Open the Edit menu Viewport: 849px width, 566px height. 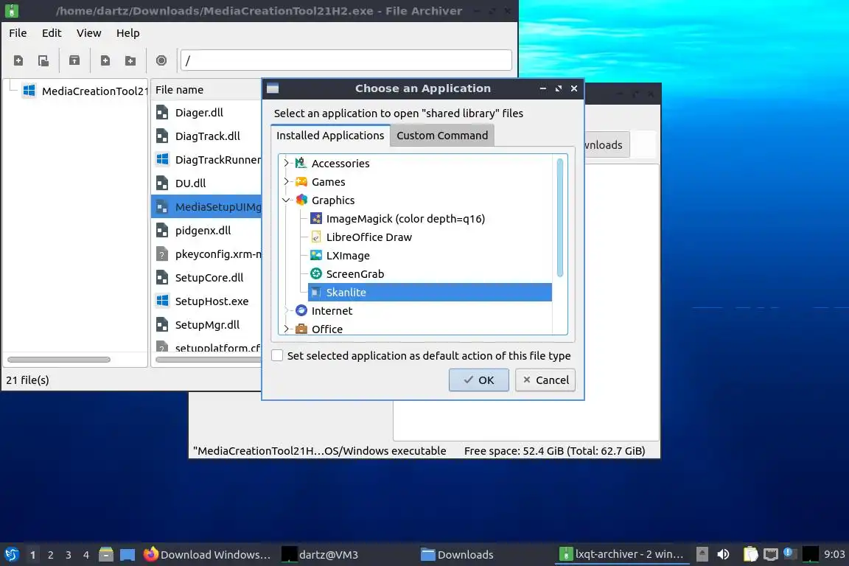tap(52, 33)
